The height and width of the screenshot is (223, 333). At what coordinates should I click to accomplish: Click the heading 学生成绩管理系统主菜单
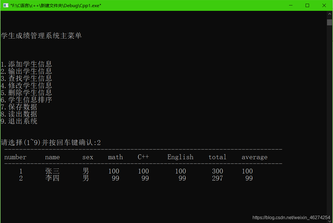(x=41, y=36)
